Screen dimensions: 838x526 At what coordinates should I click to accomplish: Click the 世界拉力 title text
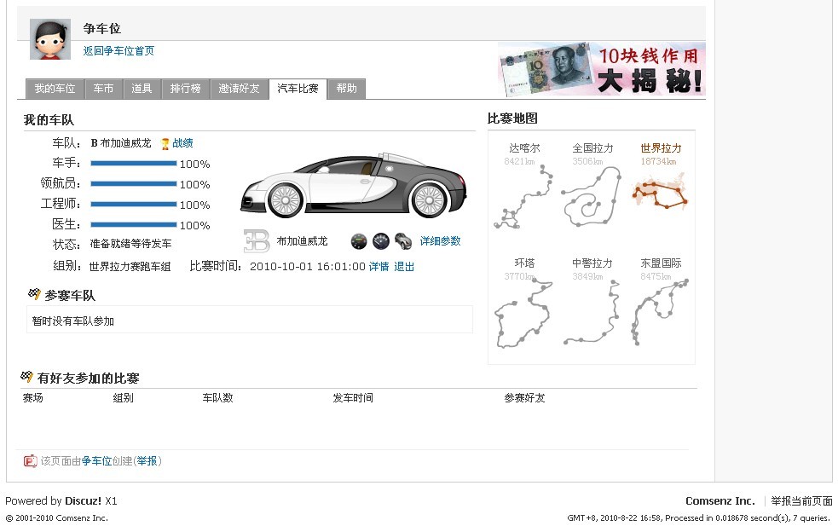[x=661, y=148]
